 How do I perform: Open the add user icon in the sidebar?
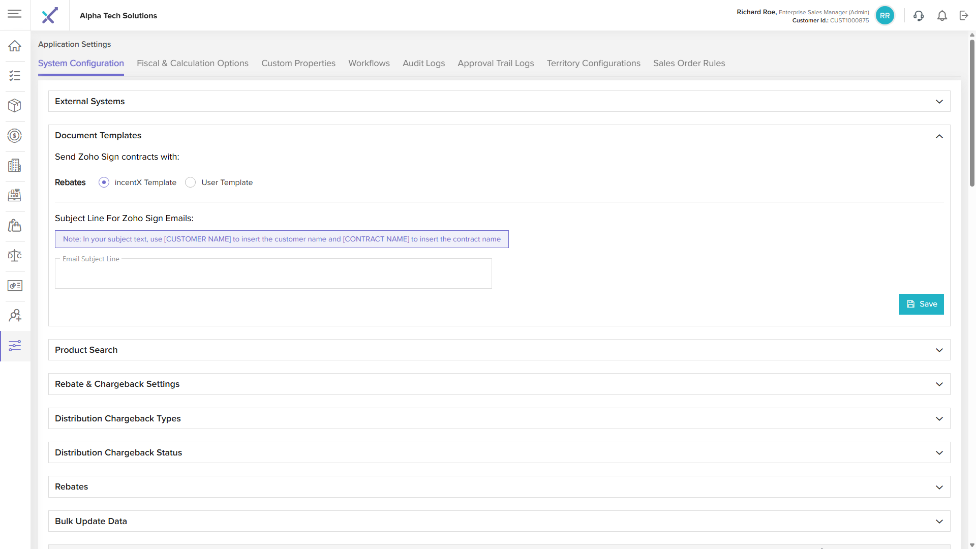(x=15, y=316)
